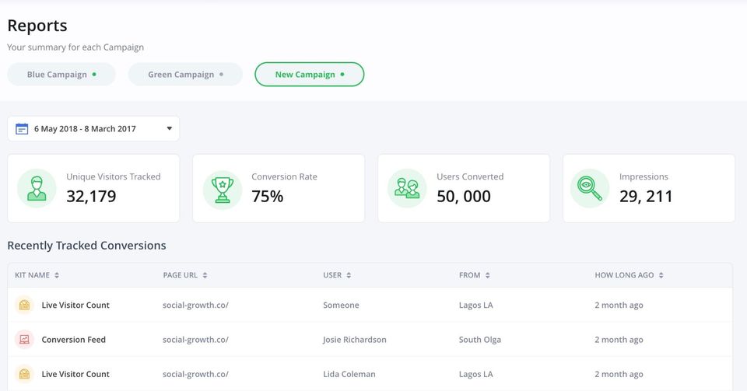This screenshot has height=391, width=747.
Task: Click the user name Josie Richardson
Action: click(355, 340)
